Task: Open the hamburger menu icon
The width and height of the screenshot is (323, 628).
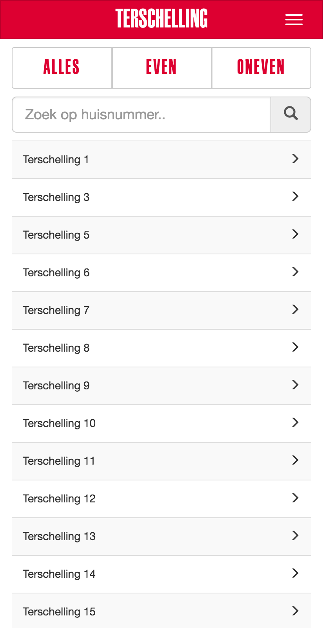Action: 294,20
